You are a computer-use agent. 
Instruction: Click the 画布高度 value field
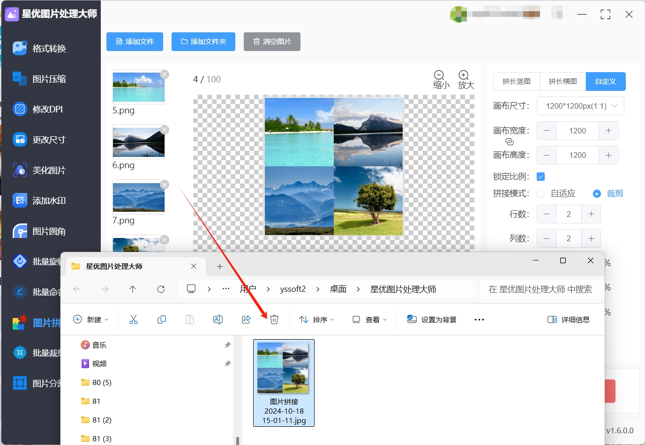point(577,155)
